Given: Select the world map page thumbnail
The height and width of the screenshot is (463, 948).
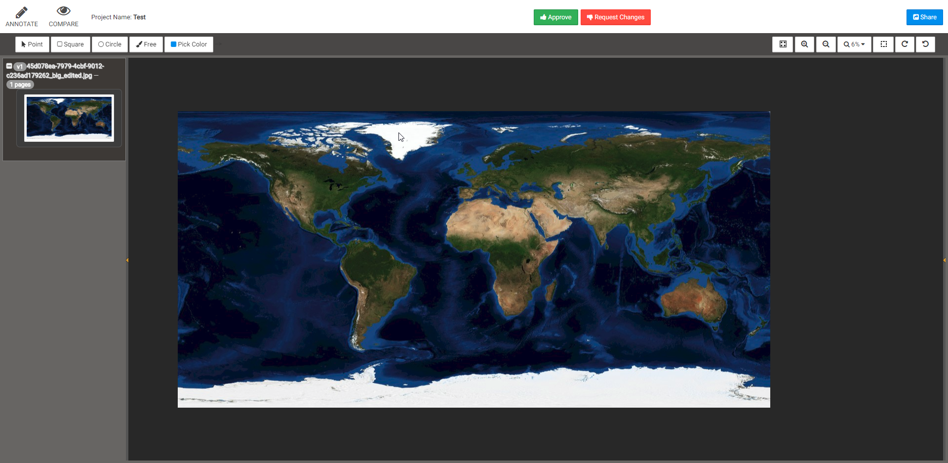Looking at the screenshot, I should [x=69, y=118].
